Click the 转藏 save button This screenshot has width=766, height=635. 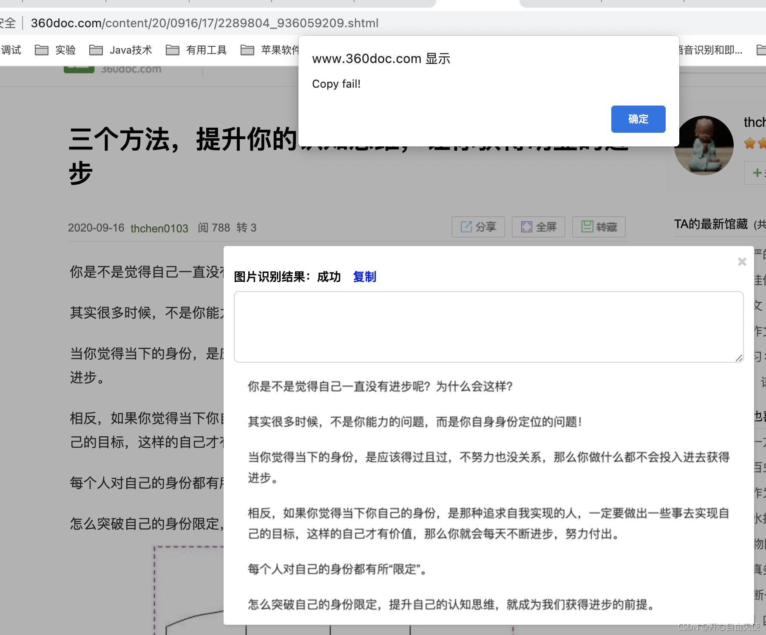pos(599,227)
